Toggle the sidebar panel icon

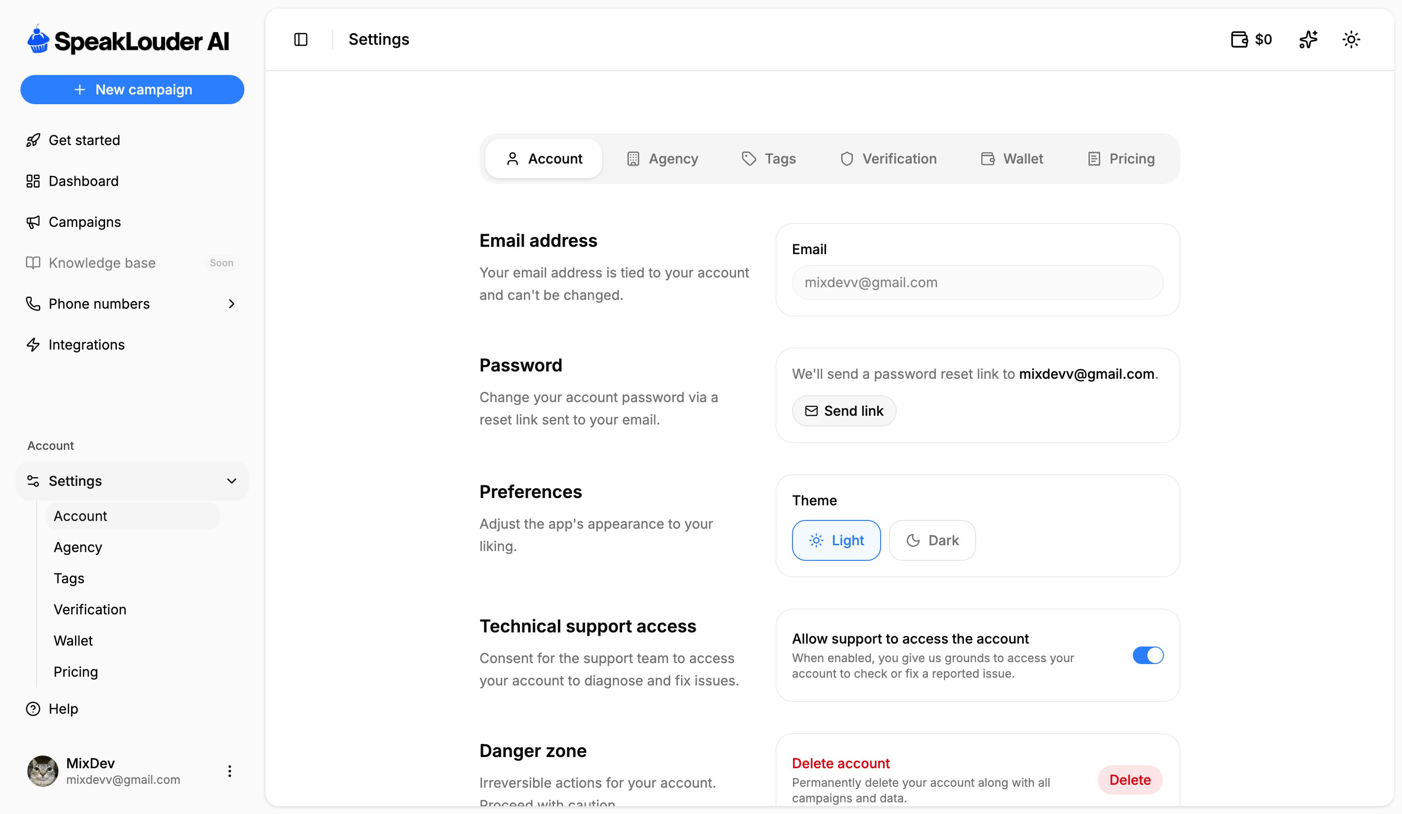(300, 39)
